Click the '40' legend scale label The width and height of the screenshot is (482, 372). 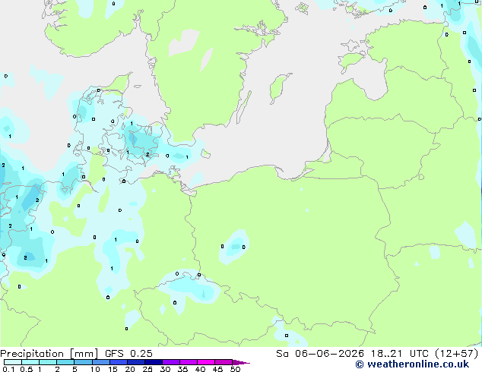tap(200, 369)
